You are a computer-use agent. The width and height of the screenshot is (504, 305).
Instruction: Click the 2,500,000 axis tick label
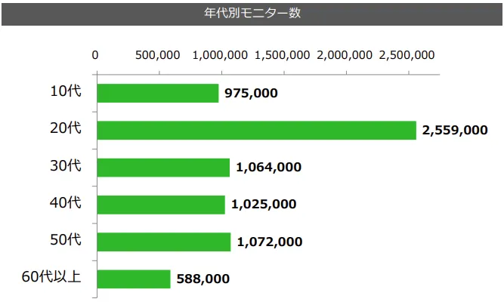pos(409,55)
